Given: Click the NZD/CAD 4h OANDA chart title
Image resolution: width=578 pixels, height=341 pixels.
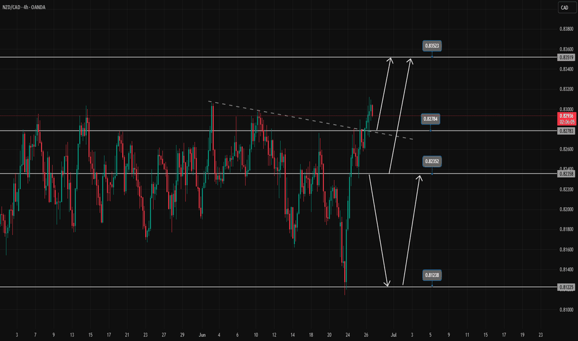Looking at the screenshot, I should pos(24,7).
